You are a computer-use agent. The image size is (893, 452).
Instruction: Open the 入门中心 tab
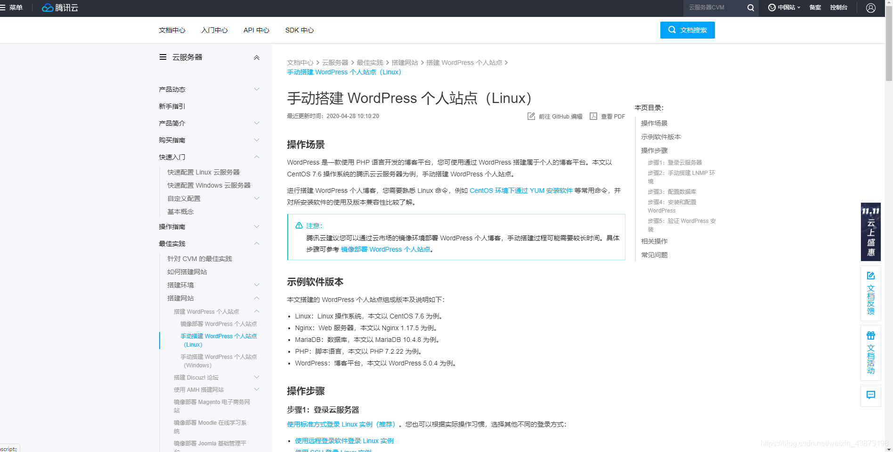(214, 30)
